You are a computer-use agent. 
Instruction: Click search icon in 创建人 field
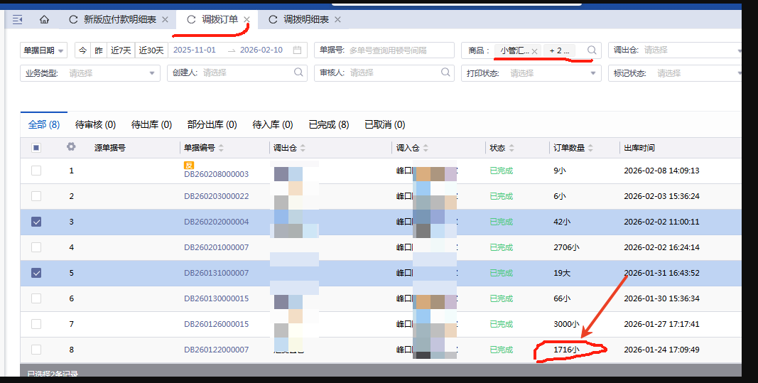pos(299,72)
